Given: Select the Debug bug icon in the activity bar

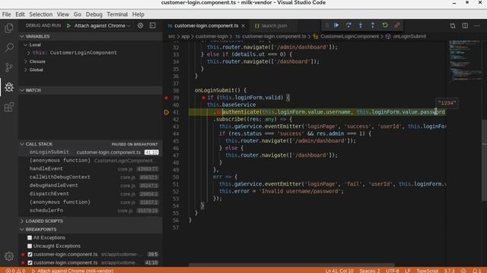Looking at the screenshot, I should tap(9, 87).
